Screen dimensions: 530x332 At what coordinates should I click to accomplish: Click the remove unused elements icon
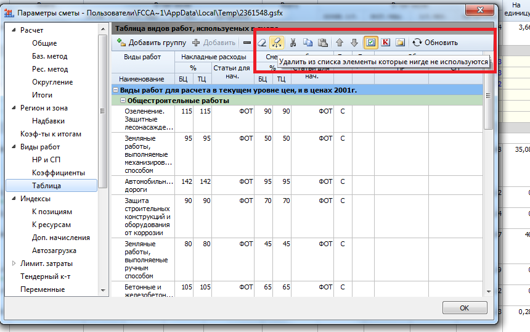point(277,43)
